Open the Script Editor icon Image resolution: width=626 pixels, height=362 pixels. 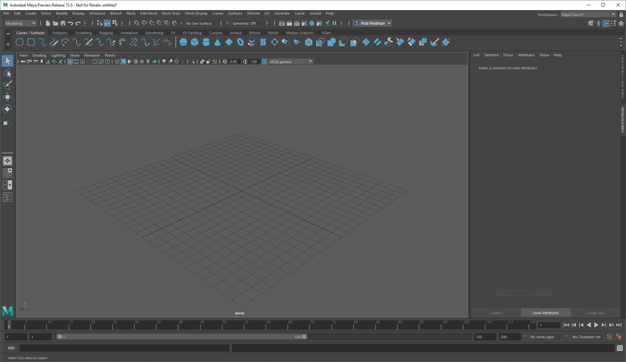point(619,348)
